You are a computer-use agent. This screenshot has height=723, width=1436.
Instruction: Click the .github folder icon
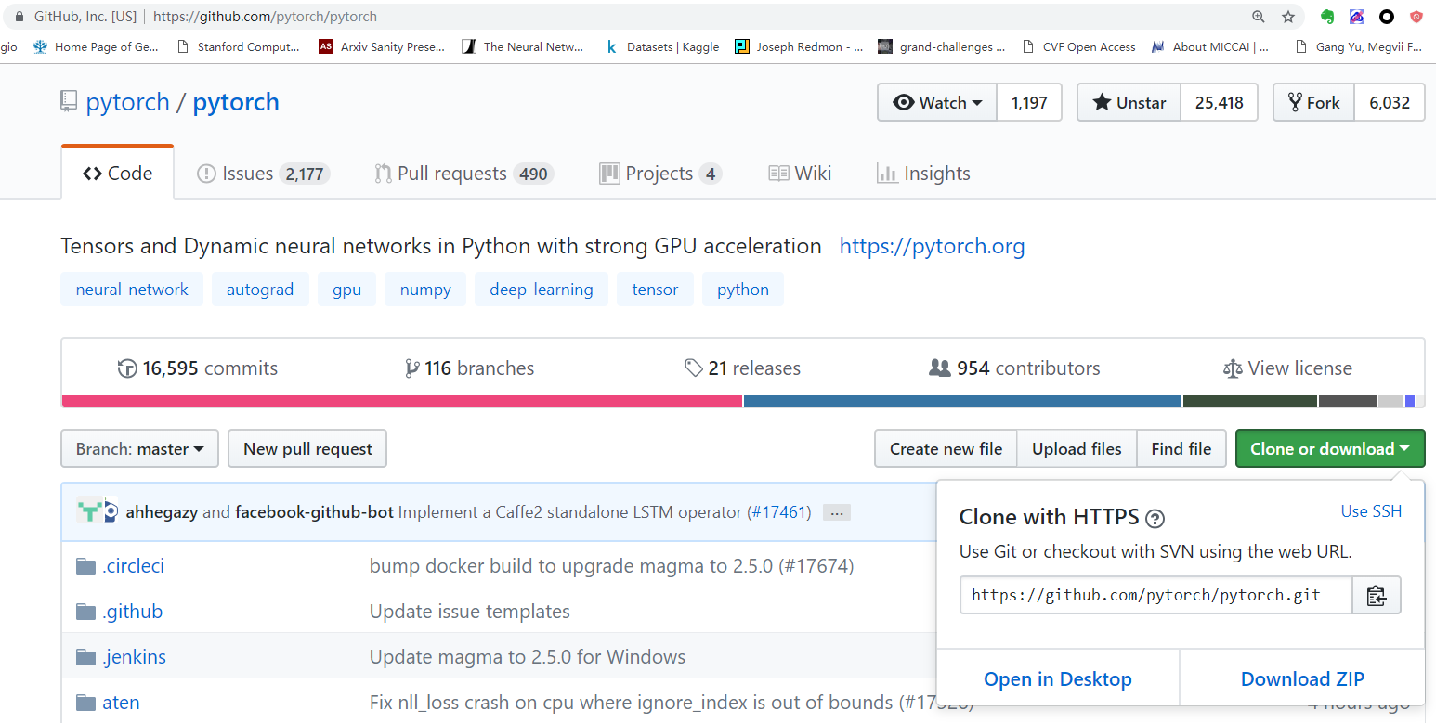click(x=86, y=612)
